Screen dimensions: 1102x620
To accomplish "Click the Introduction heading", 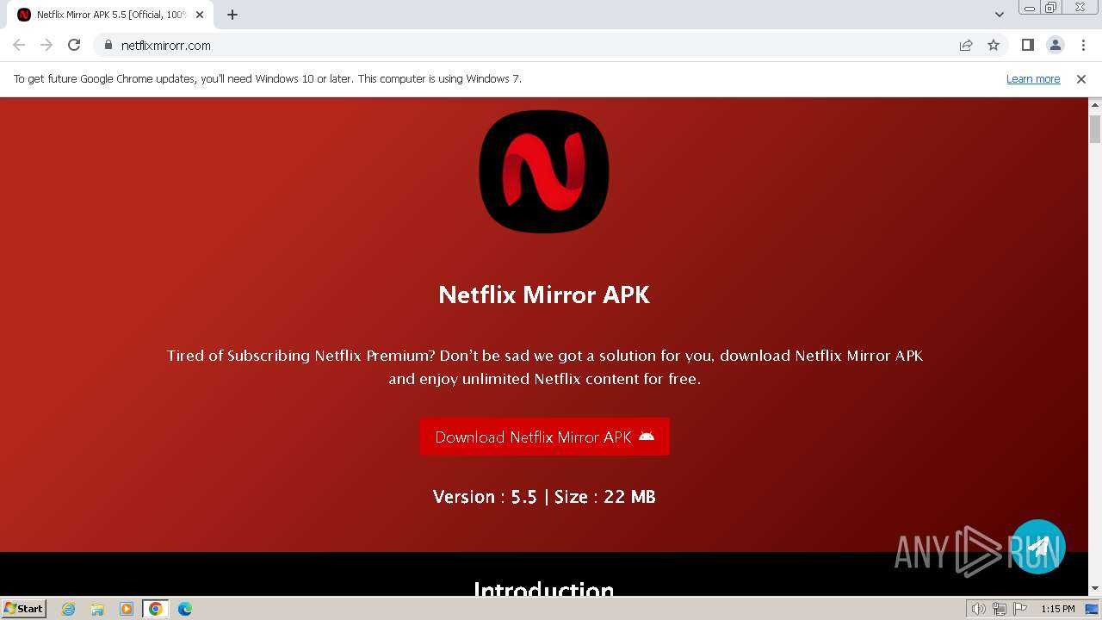I will 544,590.
